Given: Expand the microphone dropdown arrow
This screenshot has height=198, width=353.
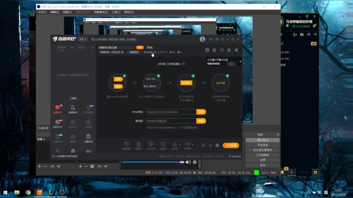Looking at the screenshot, I should pos(180,145).
